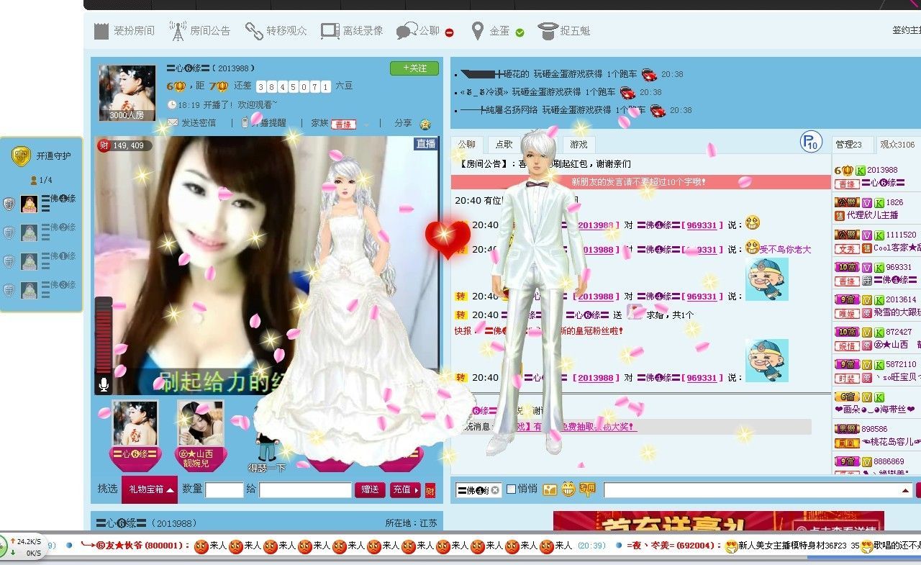Toggle 金蛋 golden egg game

point(497,31)
